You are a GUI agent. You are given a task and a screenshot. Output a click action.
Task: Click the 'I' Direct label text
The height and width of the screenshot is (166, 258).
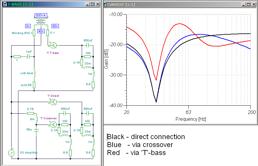[x=53, y=96]
